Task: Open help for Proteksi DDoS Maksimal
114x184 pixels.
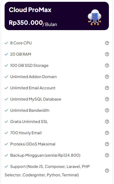Action: point(107,144)
